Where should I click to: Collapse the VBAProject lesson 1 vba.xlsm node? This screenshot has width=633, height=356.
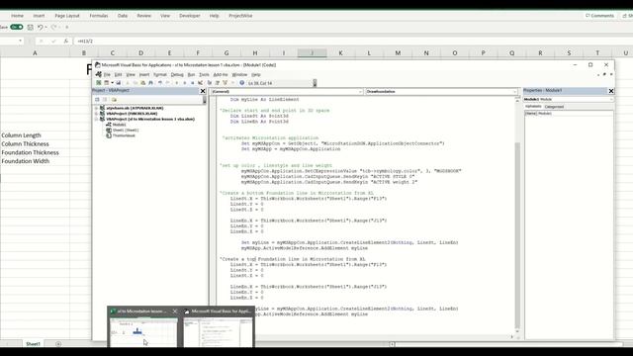coord(97,119)
